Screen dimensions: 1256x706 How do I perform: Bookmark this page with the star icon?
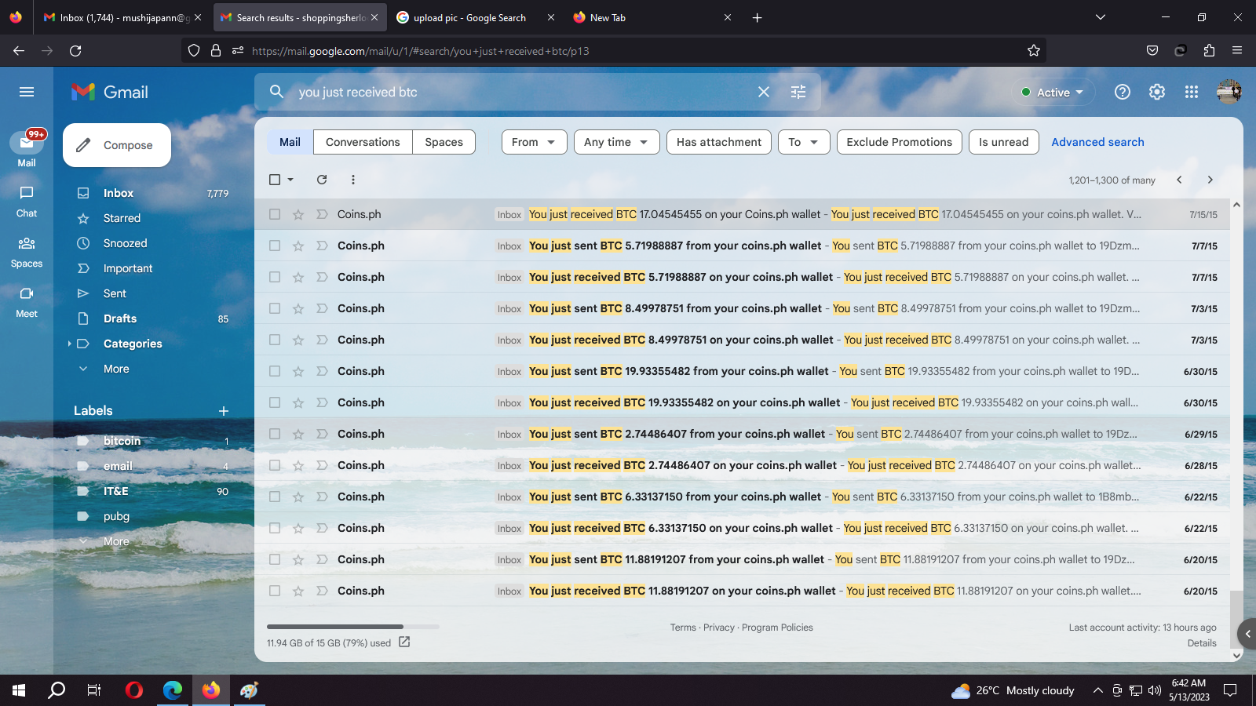(x=1034, y=51)
